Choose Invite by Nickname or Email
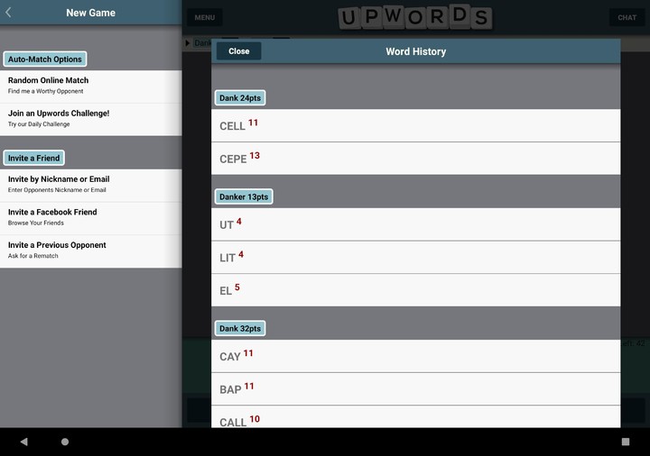 pyautogui.click(x=90, y=184)
